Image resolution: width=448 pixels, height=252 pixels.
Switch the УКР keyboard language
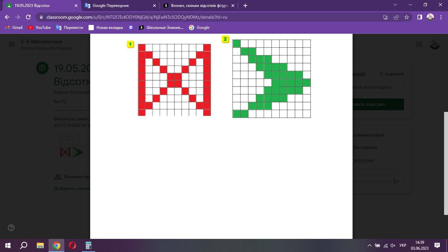[x=403, y=245]
